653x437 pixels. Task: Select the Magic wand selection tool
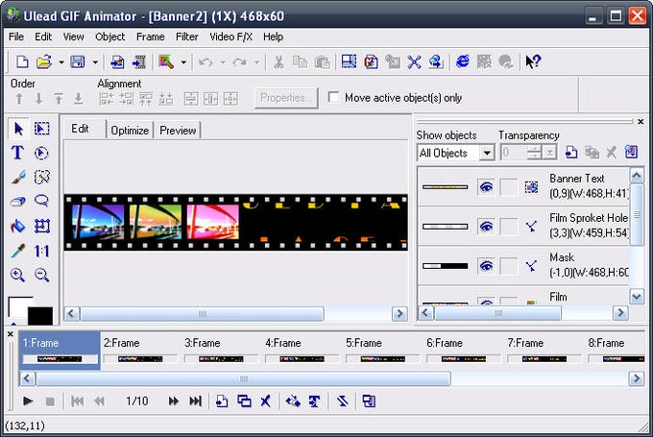[41, 177]
